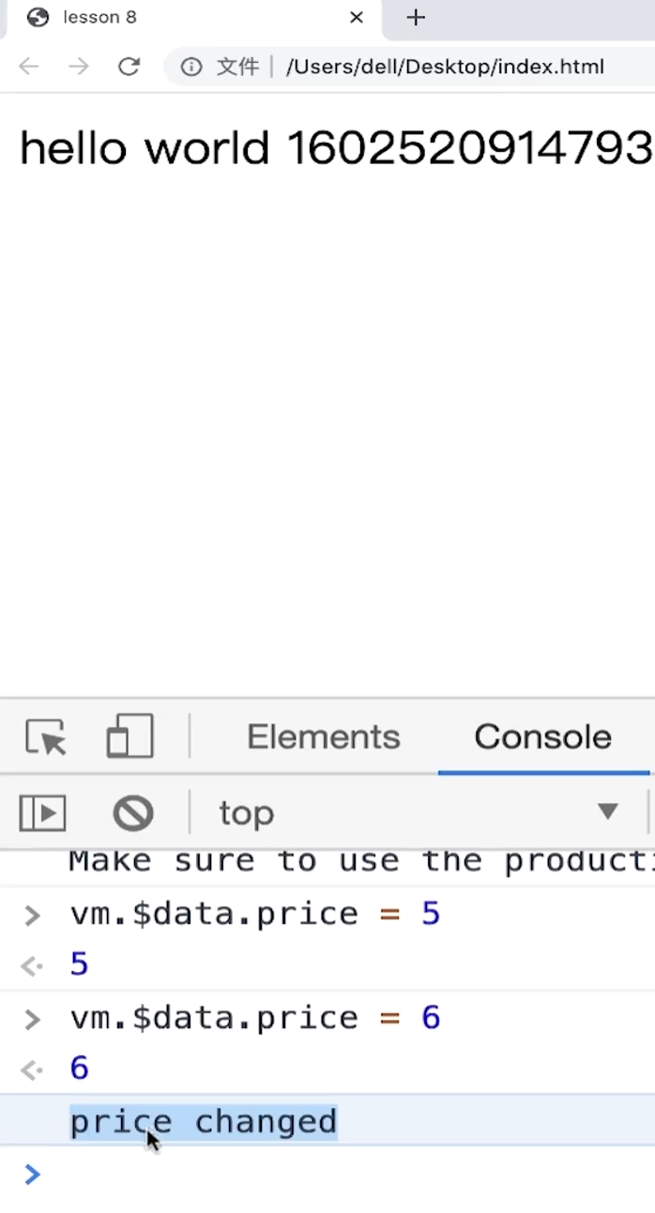Click the vm.$data.price = 5 console entry

[x=254, y=914]
